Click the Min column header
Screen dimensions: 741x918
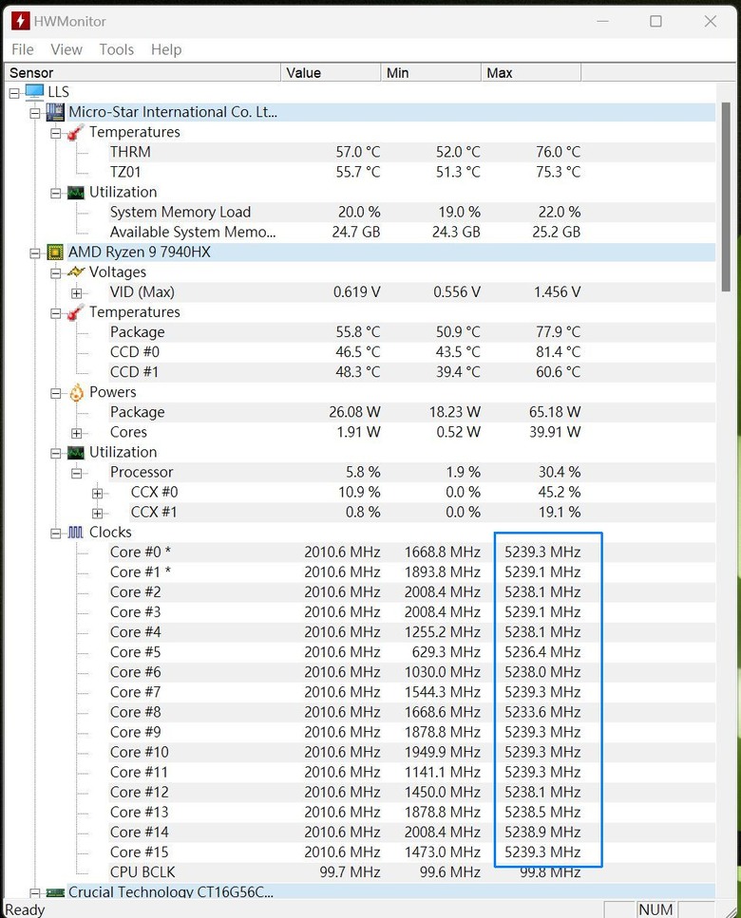[x=431, y=72]
